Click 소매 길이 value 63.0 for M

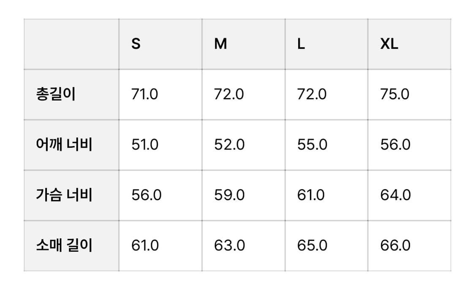pos(229,245)
